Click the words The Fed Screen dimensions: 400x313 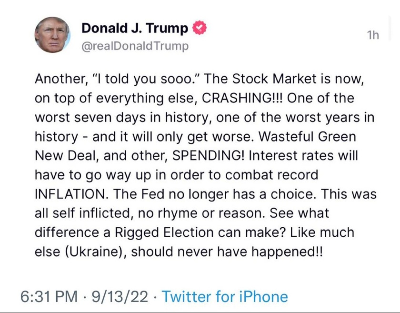139,194
